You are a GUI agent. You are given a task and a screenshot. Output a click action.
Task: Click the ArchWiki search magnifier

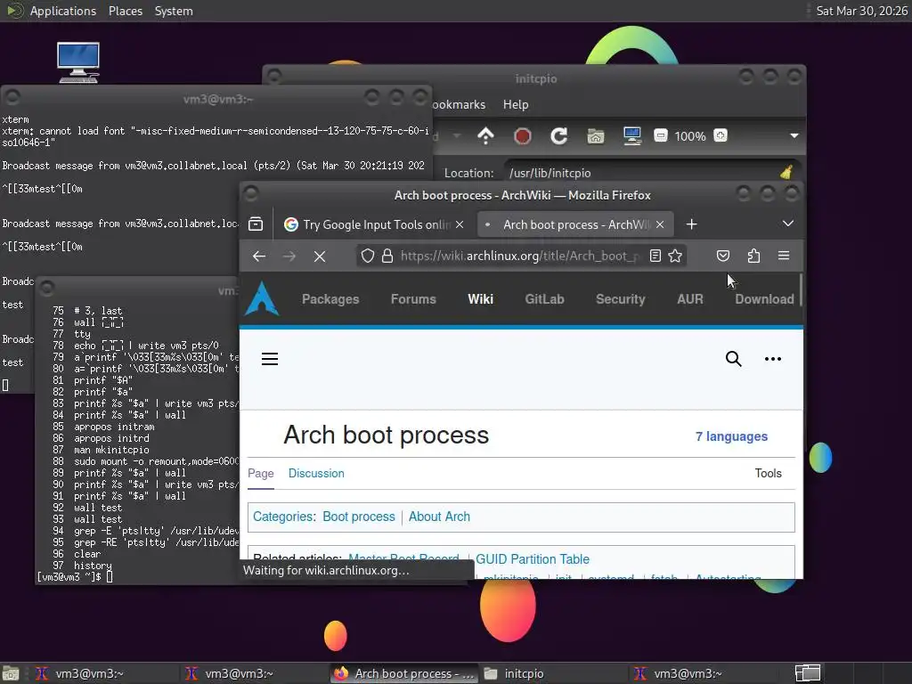pos(734,359)
